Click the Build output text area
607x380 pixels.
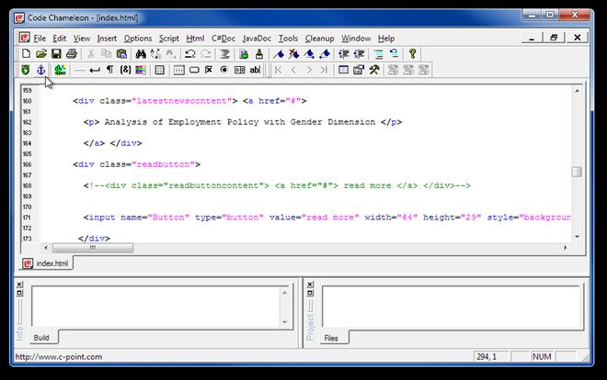coord(156,307)
